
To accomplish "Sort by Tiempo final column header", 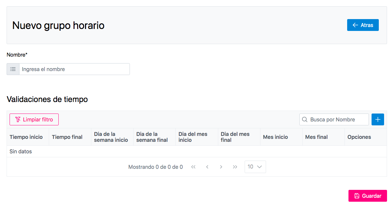I will (67, 137).
